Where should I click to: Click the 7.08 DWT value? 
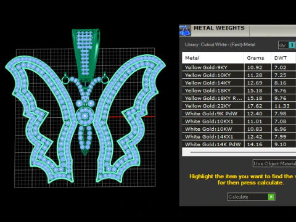pos(281,121)
